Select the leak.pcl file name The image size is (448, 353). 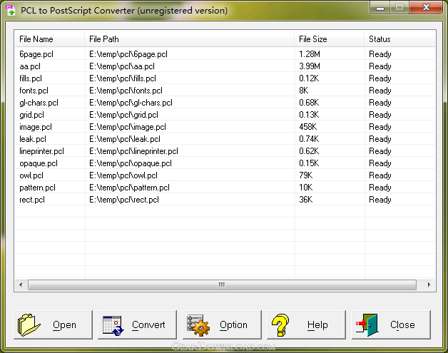coord(33,139)
